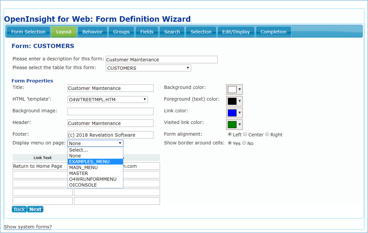Click the Background image input field
368x233 pixels.
pyautogui.click(x=110, y=111)
